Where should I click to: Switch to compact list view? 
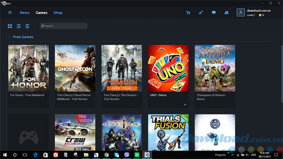27,26
